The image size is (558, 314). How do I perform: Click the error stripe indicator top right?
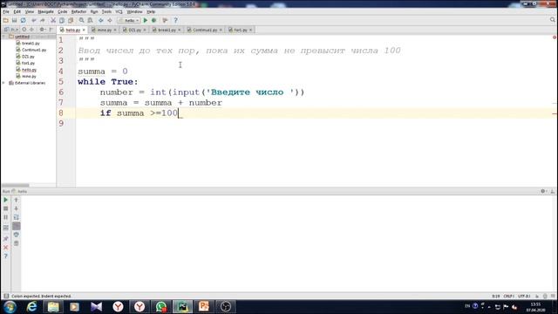555,37
